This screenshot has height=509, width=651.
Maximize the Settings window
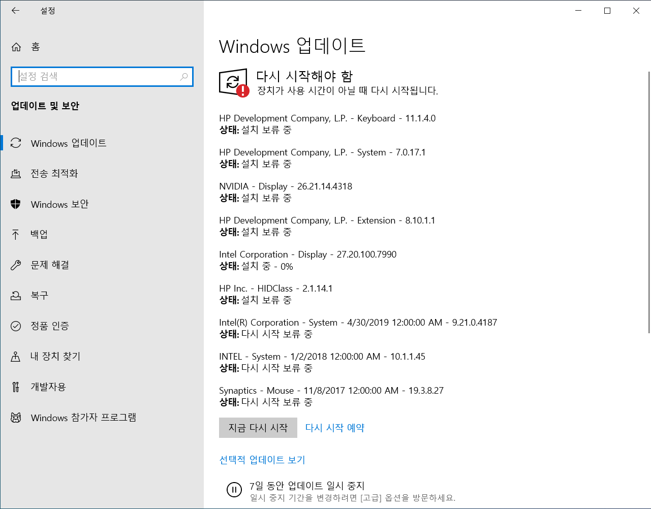click(x=607, y=11)
